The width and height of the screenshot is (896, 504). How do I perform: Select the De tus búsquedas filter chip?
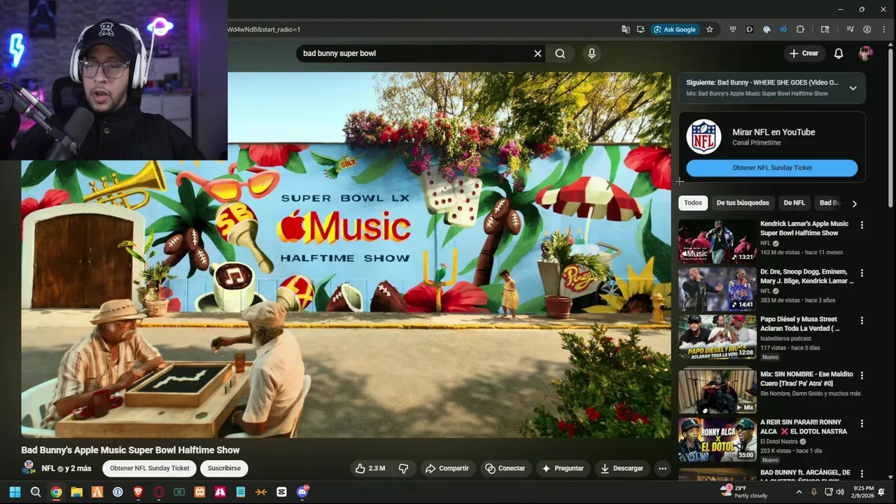point(743,203)
